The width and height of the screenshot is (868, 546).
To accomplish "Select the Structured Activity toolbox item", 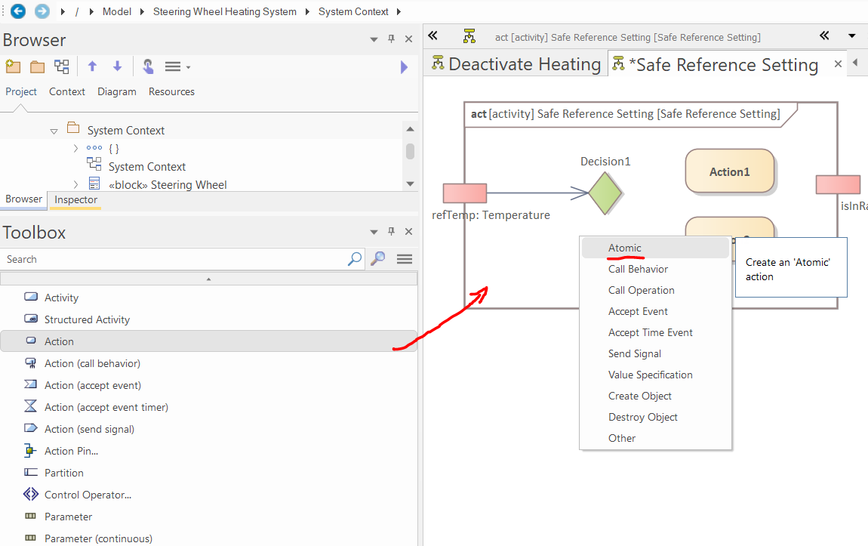I will [x=87, y=319].
